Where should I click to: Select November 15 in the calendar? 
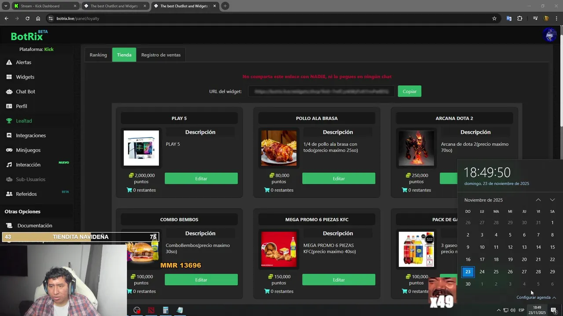tap(552, 247)
